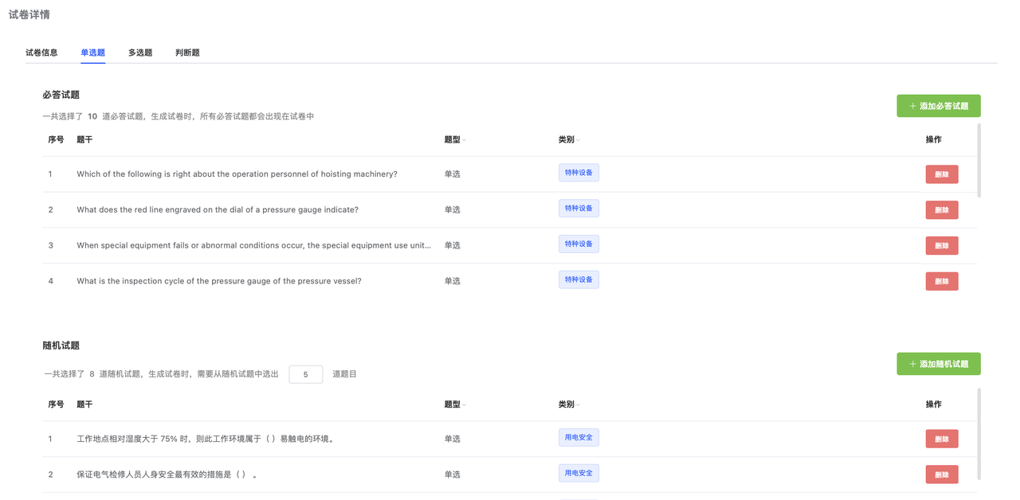Switch to the 判断题 tab
Viewport: 1020px width, 500px height.
click(x=187, y=53)
